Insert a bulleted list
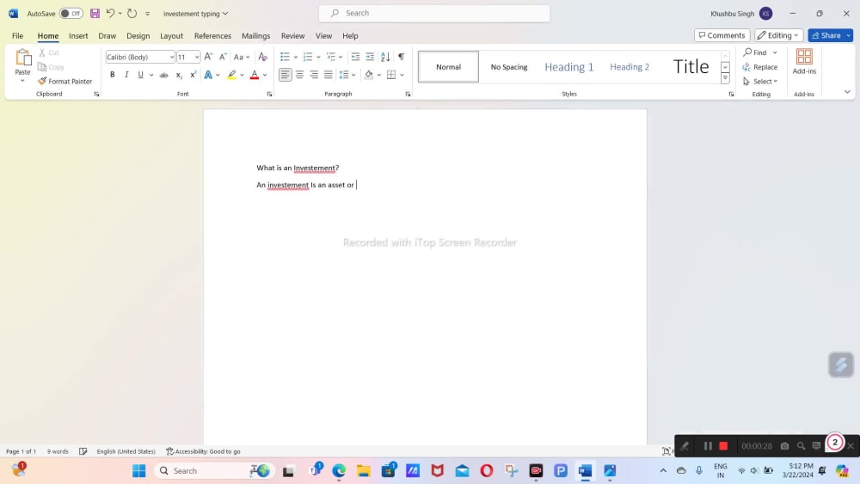The height and width of the screenshot is (484, 860). pyautogui.click(x=285, y=57)
